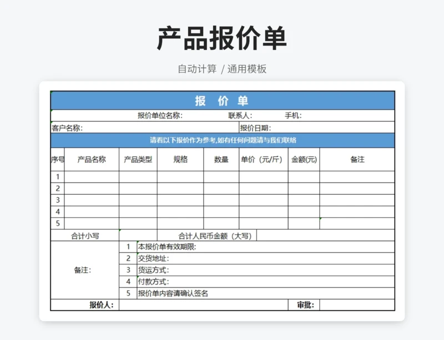
Task: Click sequence number 5 in product table
Action: click(58, 224)
